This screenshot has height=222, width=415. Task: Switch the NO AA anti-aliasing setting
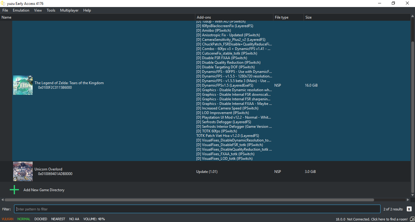74,219
